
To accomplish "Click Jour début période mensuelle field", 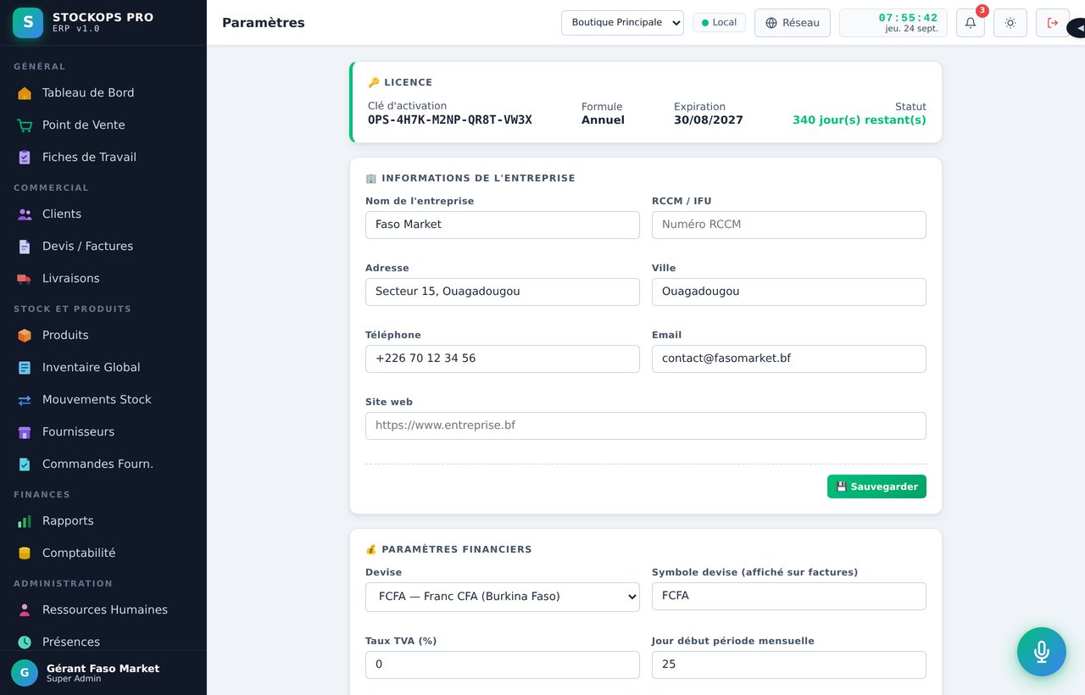I will point(789,664).
